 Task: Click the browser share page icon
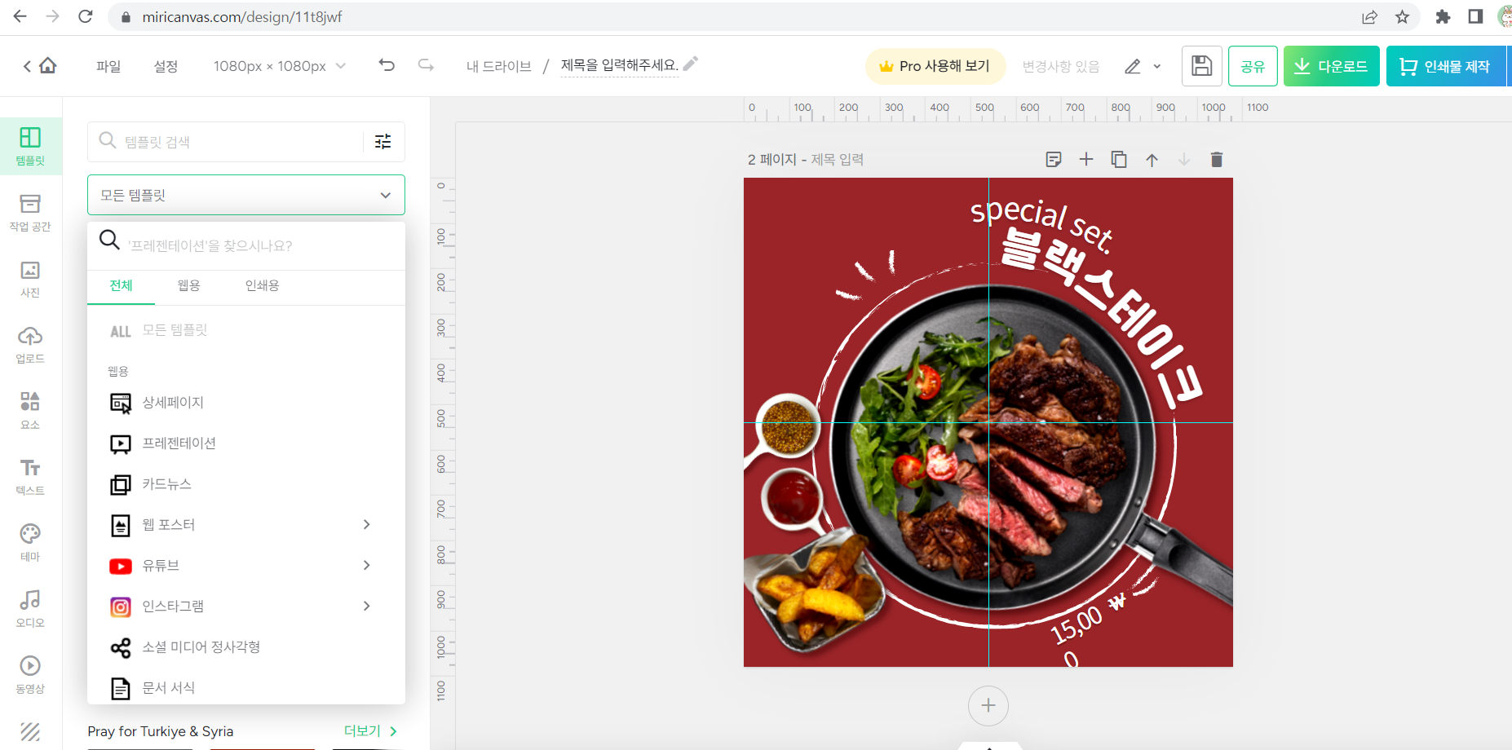(1369, 16)
